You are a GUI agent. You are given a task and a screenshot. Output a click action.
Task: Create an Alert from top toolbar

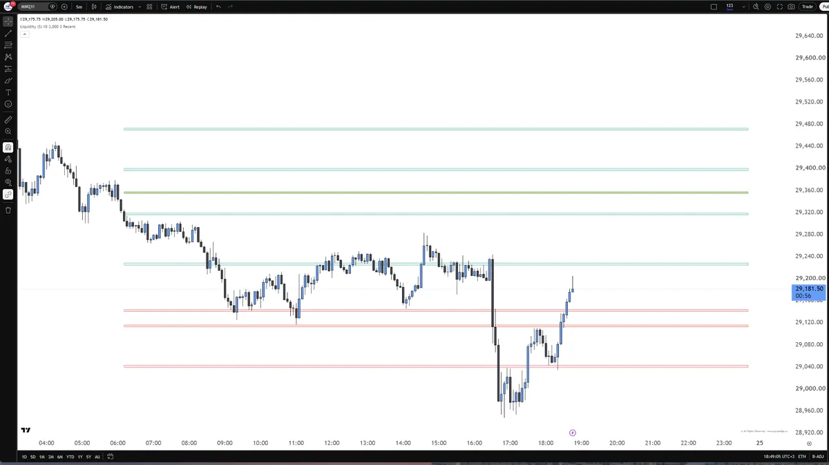point(170,6)
